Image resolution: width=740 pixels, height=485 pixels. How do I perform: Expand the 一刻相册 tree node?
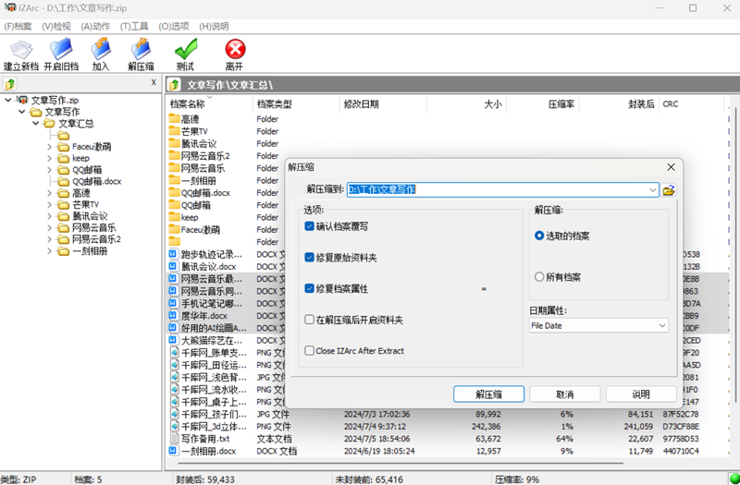click(50, 251)
